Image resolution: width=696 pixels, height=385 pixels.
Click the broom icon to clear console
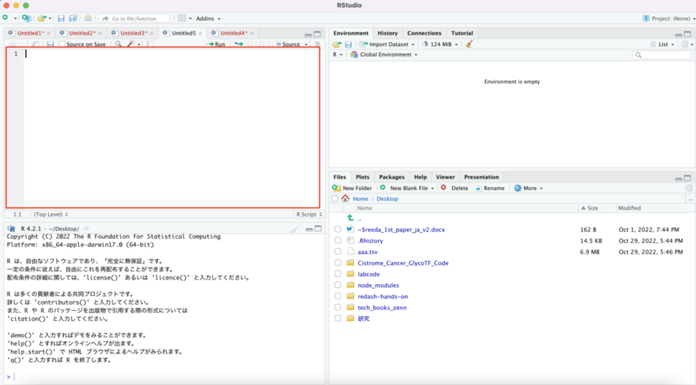click(294, 229)
